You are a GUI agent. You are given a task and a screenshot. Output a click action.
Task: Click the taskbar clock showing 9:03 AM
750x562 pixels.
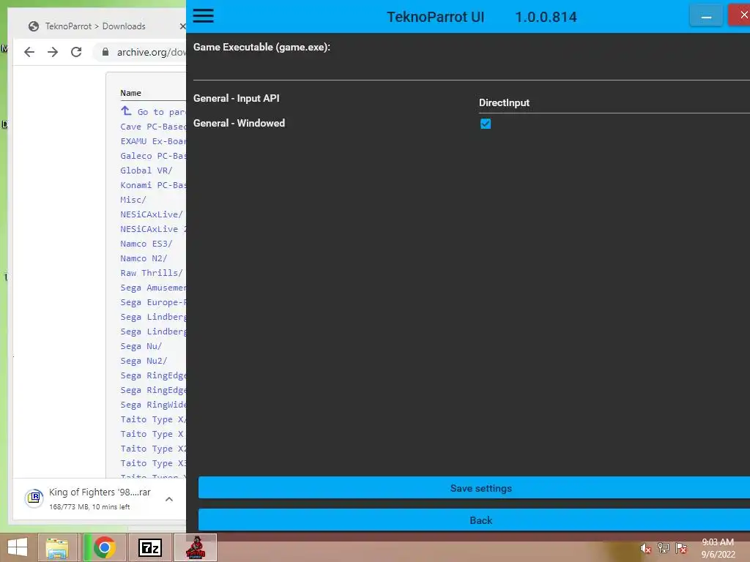[x=718, y=547]
